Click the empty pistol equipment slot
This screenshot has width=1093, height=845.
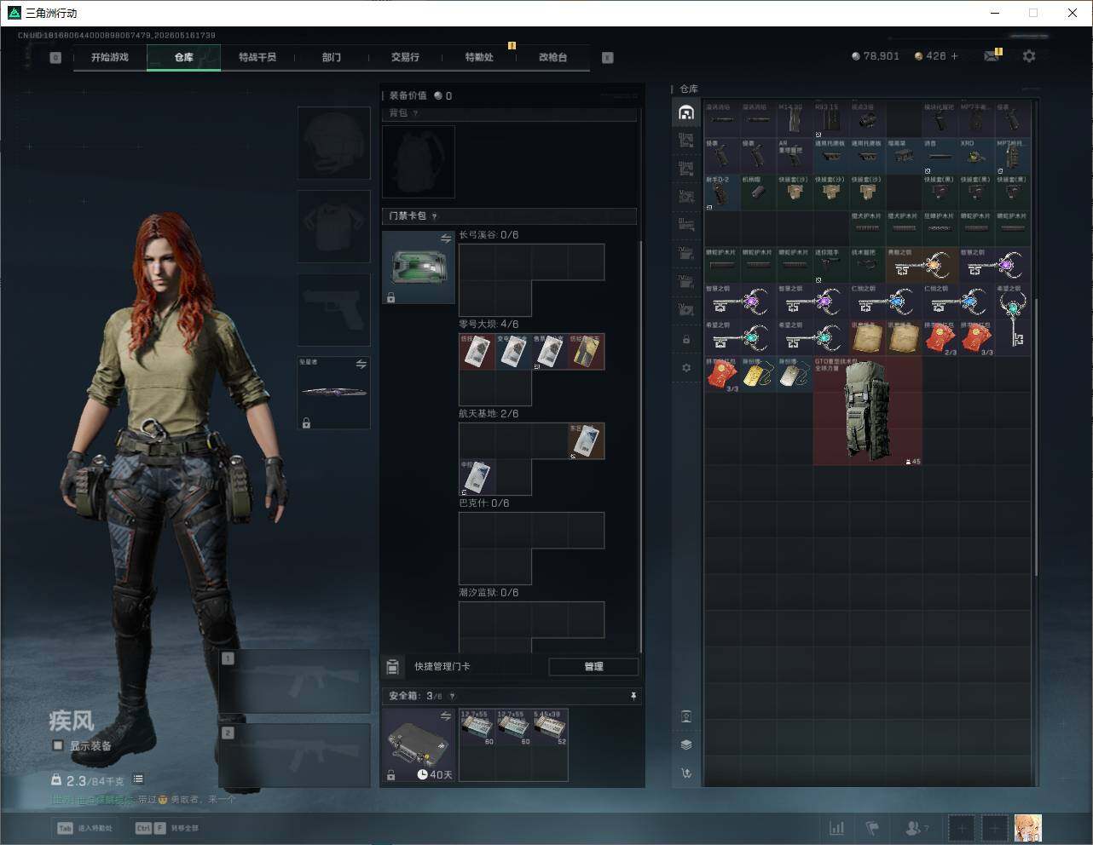point(333,309)
